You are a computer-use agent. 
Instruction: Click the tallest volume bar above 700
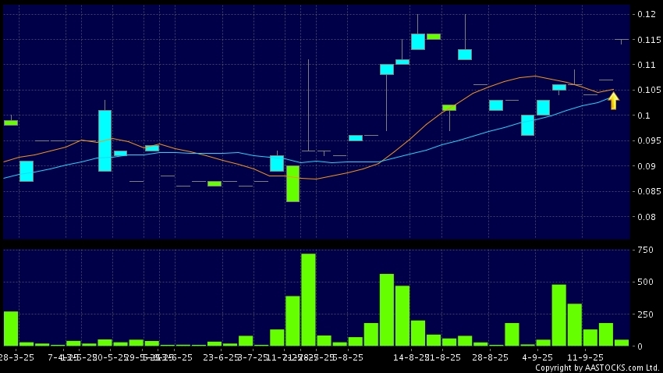(308, 300)
